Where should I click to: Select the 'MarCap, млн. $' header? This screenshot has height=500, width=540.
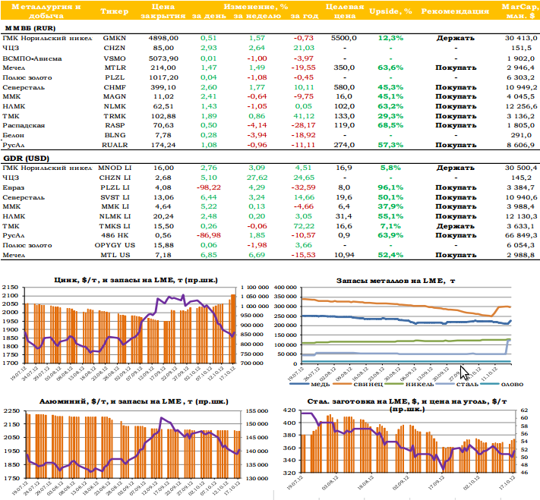pyautogui.click(x=520, y=11)
